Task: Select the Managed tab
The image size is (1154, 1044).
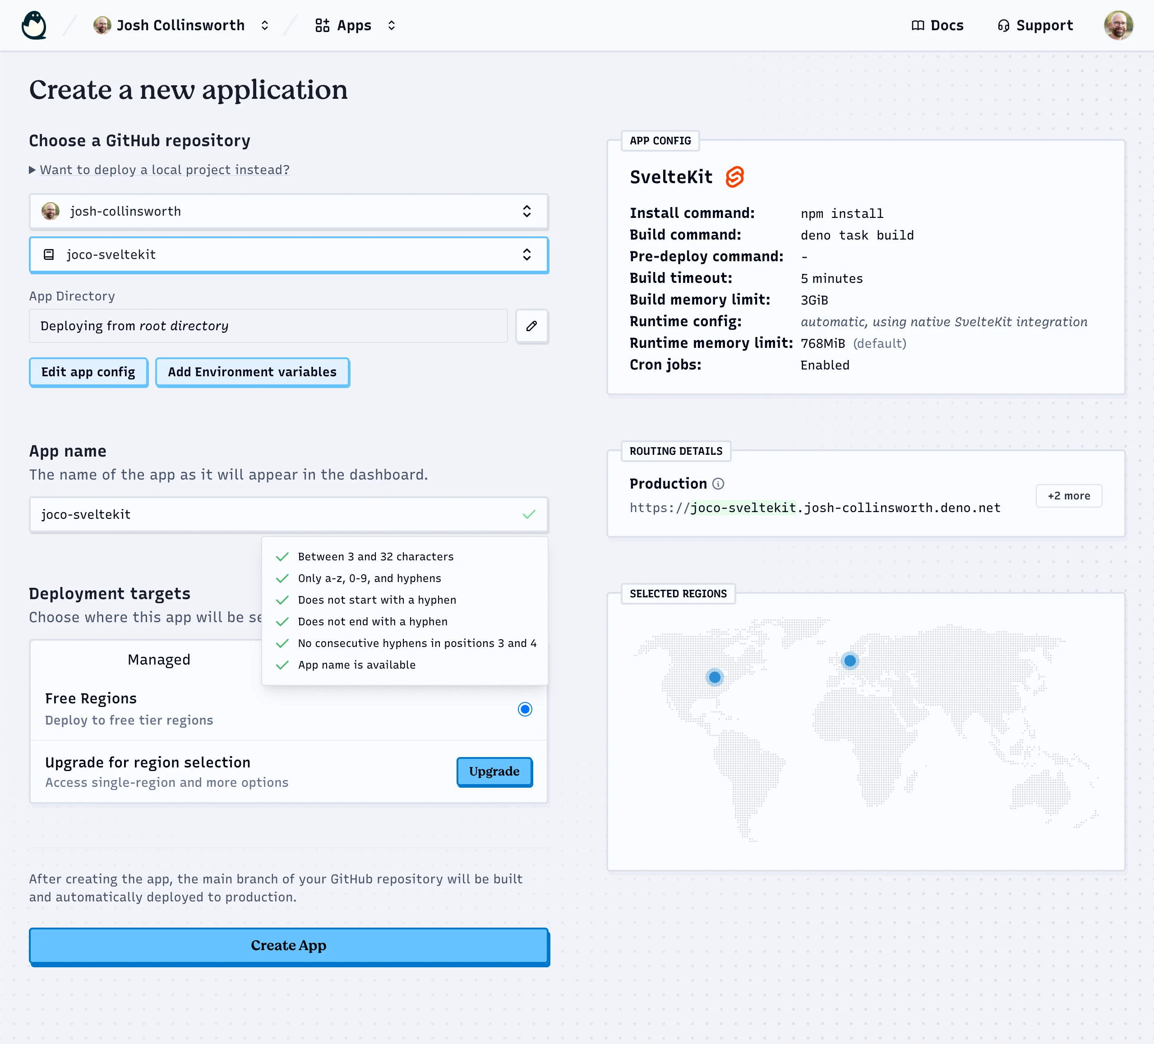Action: click(159, 660)
